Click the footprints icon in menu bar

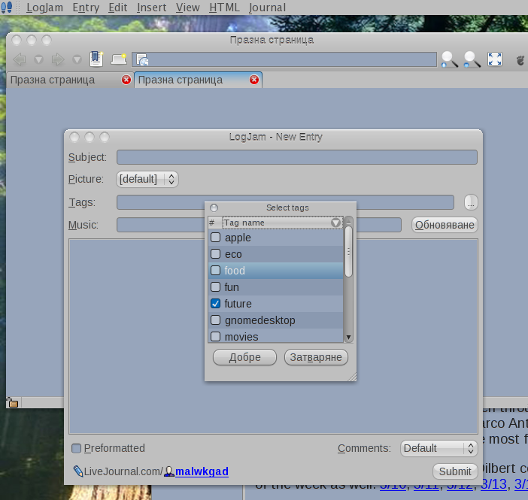pyautogui.click(x=7, y=7)
